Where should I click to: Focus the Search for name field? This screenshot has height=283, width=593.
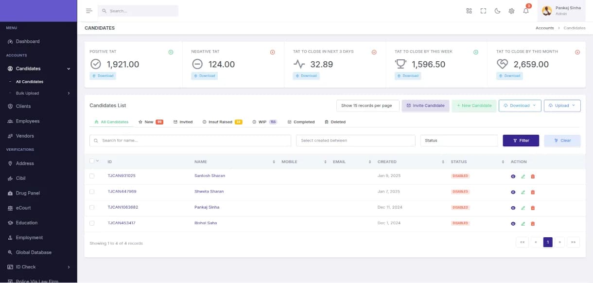click(x=190, y=141)
